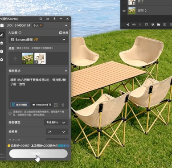Select source image thumbnail 1 (picnic table)

pos(28,58)
